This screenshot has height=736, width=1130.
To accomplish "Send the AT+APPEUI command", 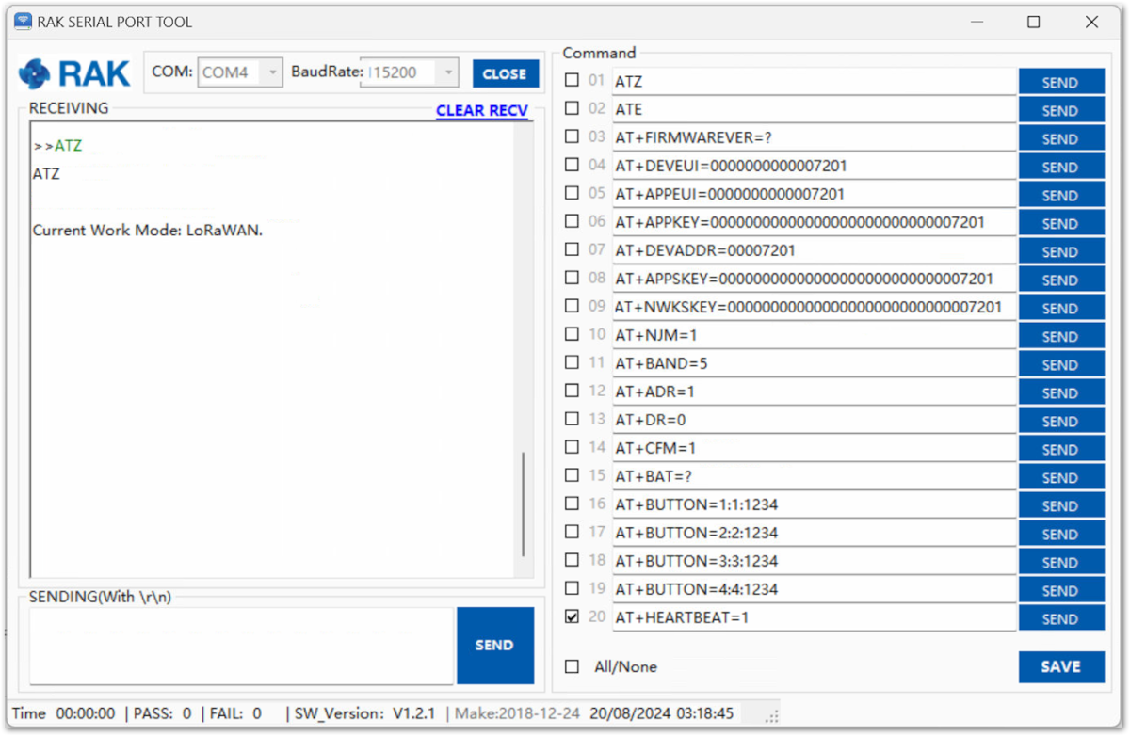I will 1061,195.
